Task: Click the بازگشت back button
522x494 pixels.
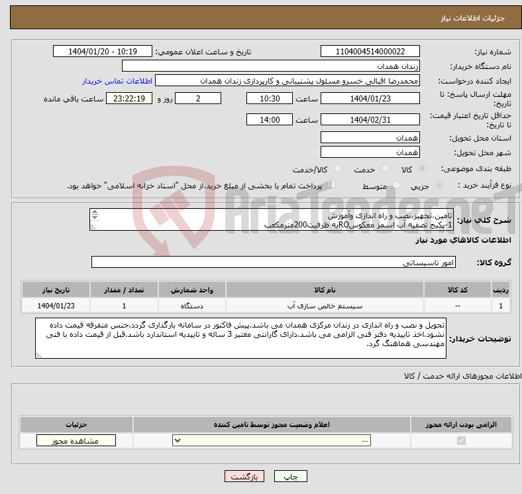Action: [244, 476]
